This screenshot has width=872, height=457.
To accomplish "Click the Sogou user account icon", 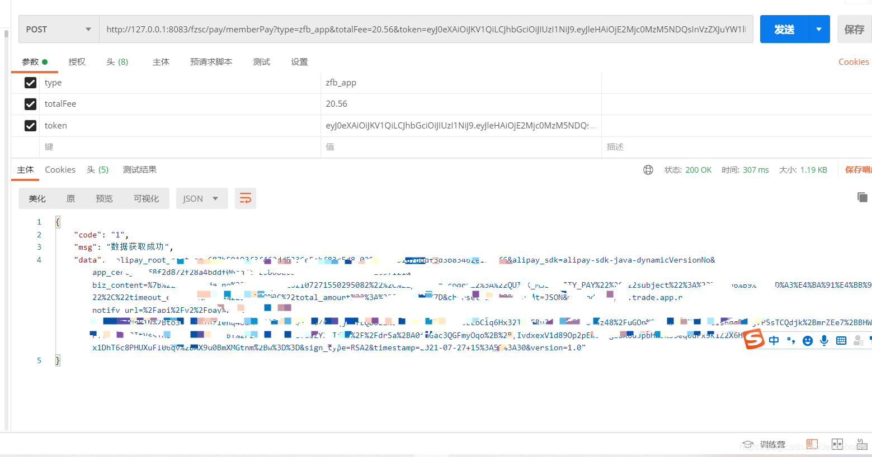I will point(858,340).
